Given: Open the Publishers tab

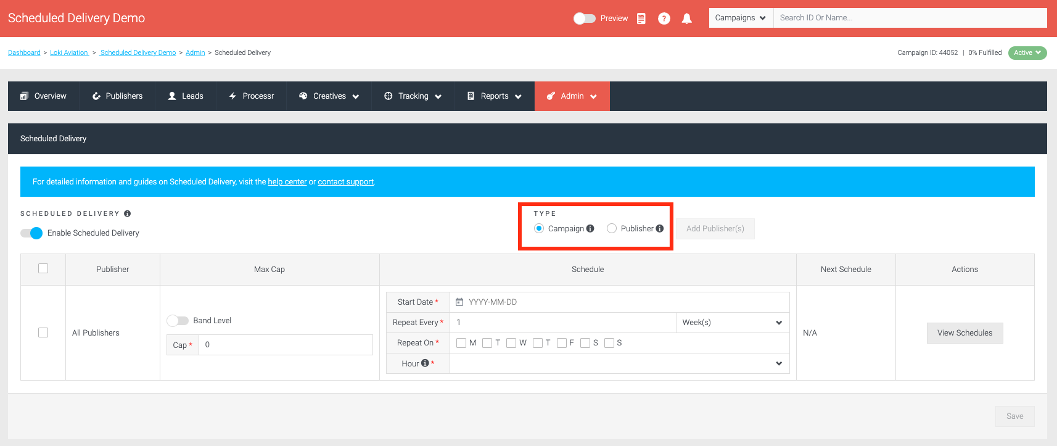Looking at the screenshot, I should point(117,96).
